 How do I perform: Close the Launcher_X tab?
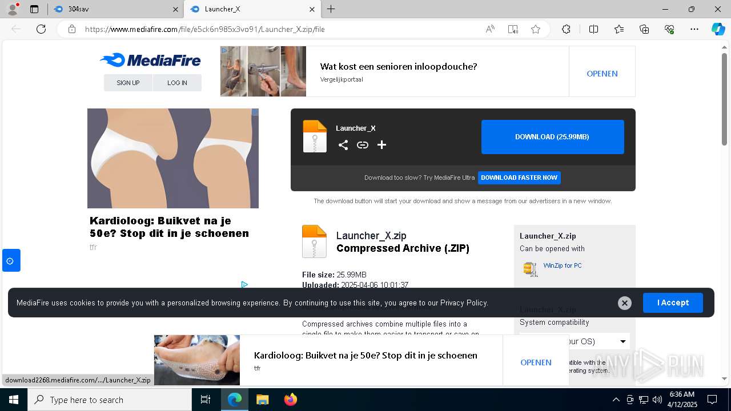tap(312, 9)
